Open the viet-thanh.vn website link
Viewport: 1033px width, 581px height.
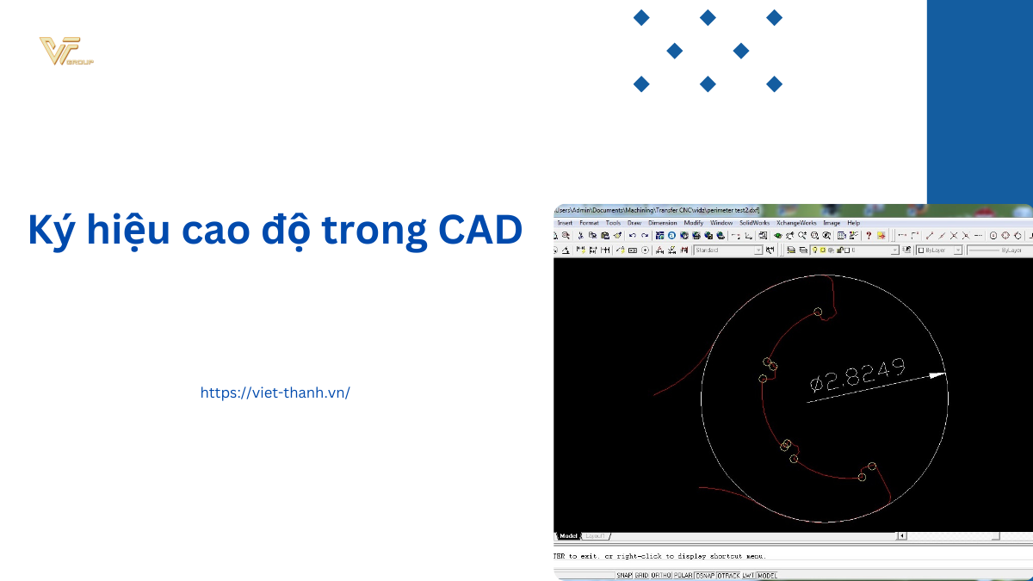[x=275, y=392]
